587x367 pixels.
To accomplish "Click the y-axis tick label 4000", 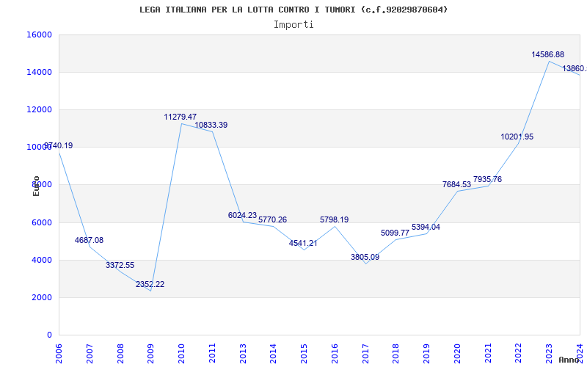I will point(42,260).
